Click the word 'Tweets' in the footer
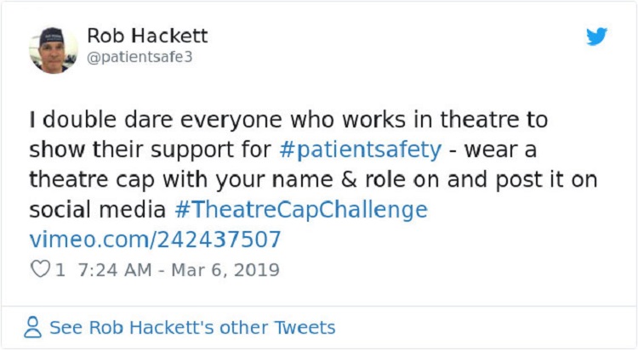This screenshot has height=350, width=638. pyautogui.click(x=306, y=327)
